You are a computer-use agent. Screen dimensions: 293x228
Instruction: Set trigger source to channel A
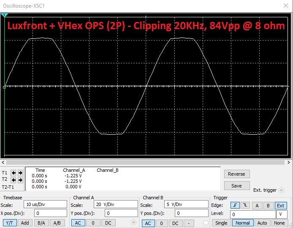(257, 206)
